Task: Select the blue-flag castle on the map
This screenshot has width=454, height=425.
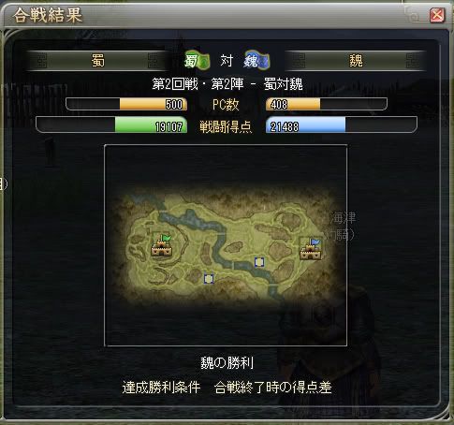Action: (311, 249)
